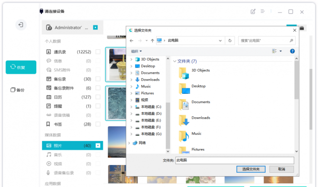Viewport: 318px width, 187px height.
Task: Open the Desktop folder icon in file pane
Action: tap(184, 89)
